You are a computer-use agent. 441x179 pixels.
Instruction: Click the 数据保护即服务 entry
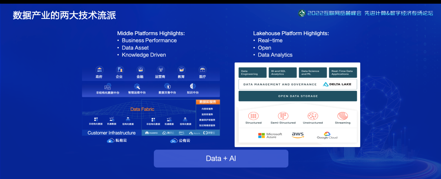pyautogui.click(x=207, y=120)
